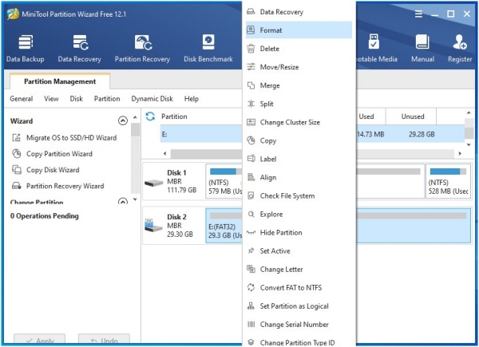Choose Data Recovery in the context menu
This screenshot has height=347, width=479.
[x=299, y=12]
